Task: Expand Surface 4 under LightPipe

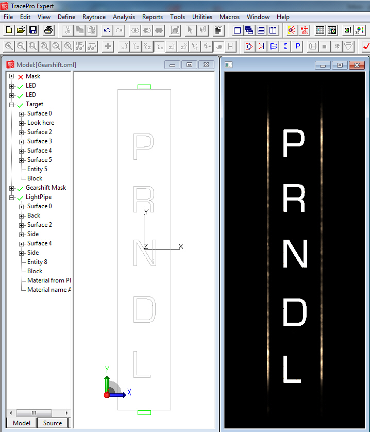Action: point(21,244)
